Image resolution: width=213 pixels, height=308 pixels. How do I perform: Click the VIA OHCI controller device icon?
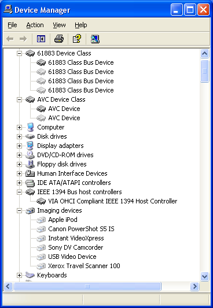[41, 201]
